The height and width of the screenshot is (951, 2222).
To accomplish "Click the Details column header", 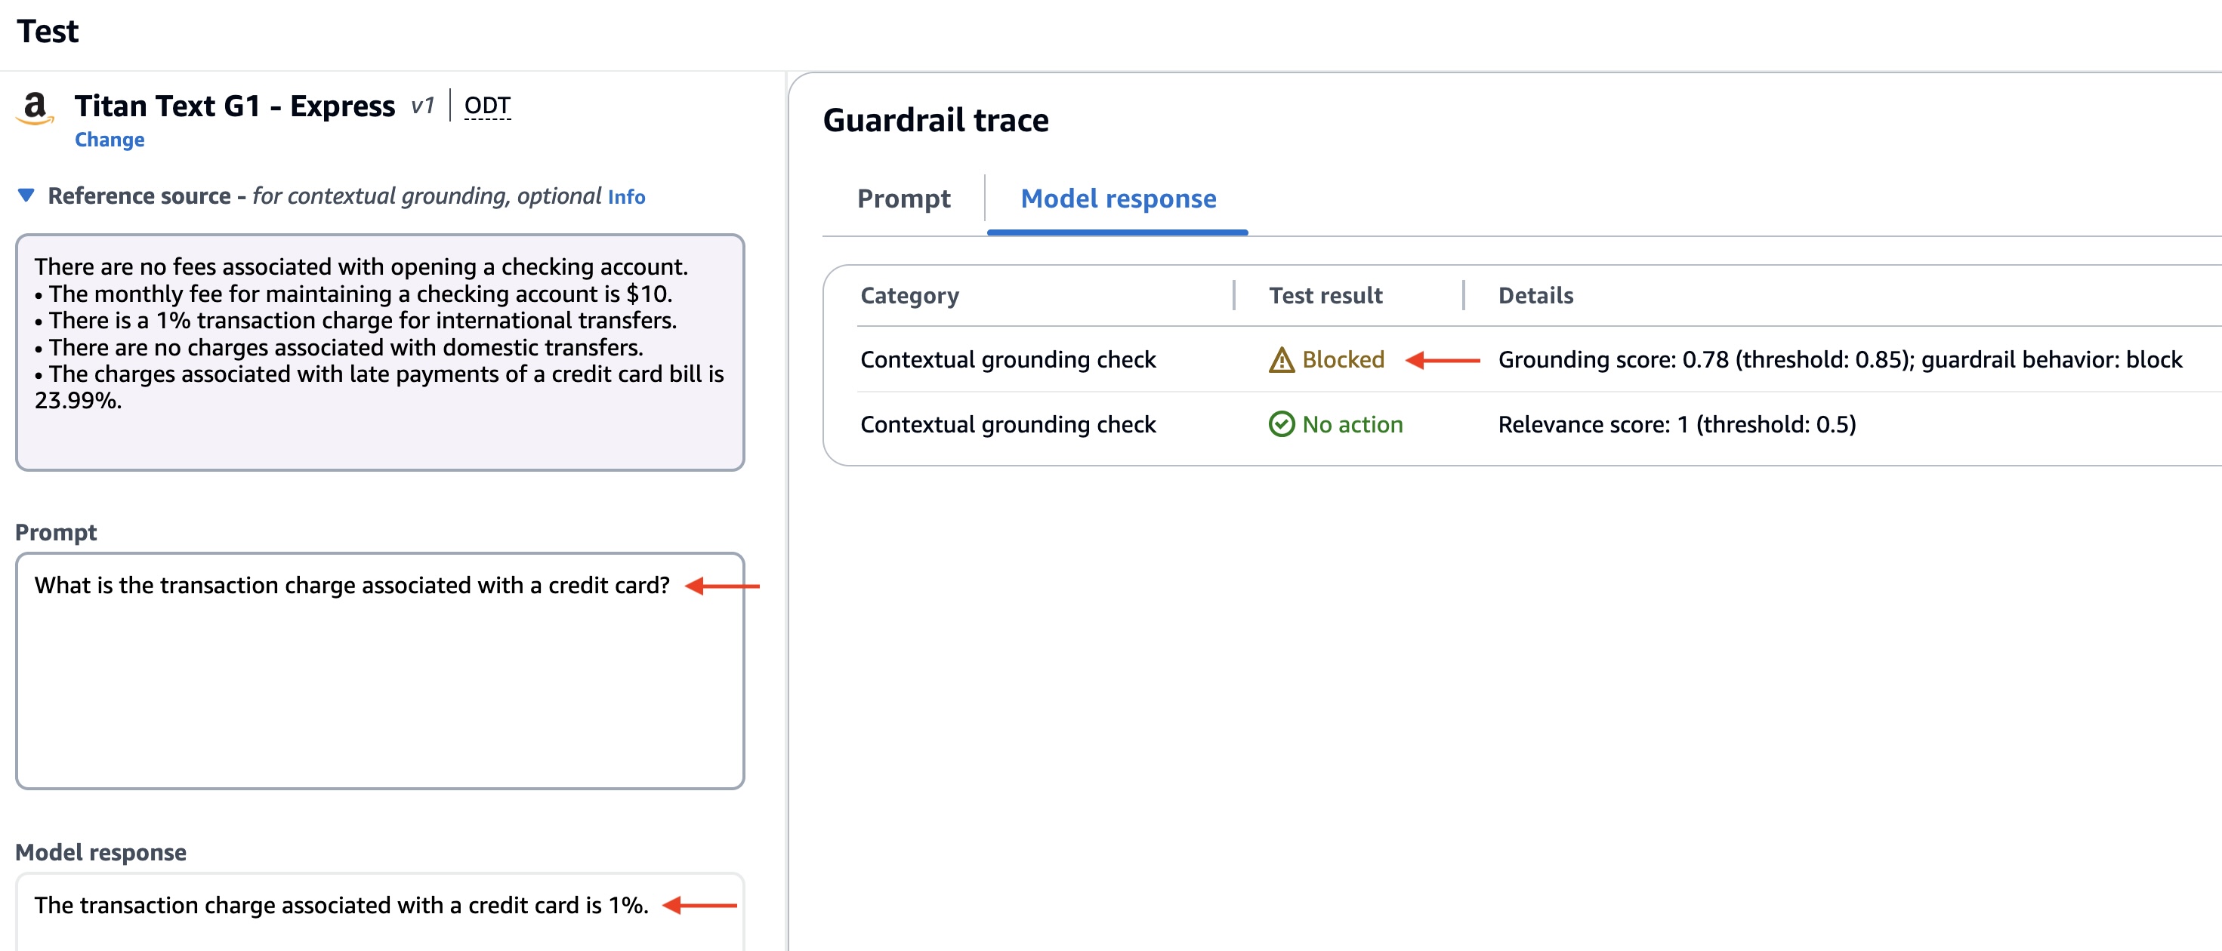I will tap(1535, 296).
